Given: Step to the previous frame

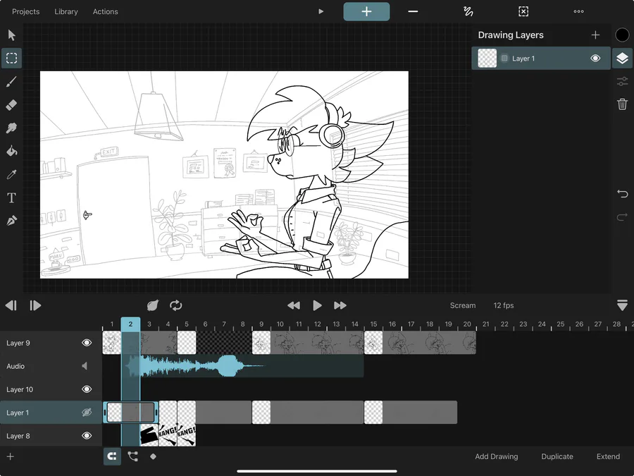Looking at the screenshot, I should (11, 305).
